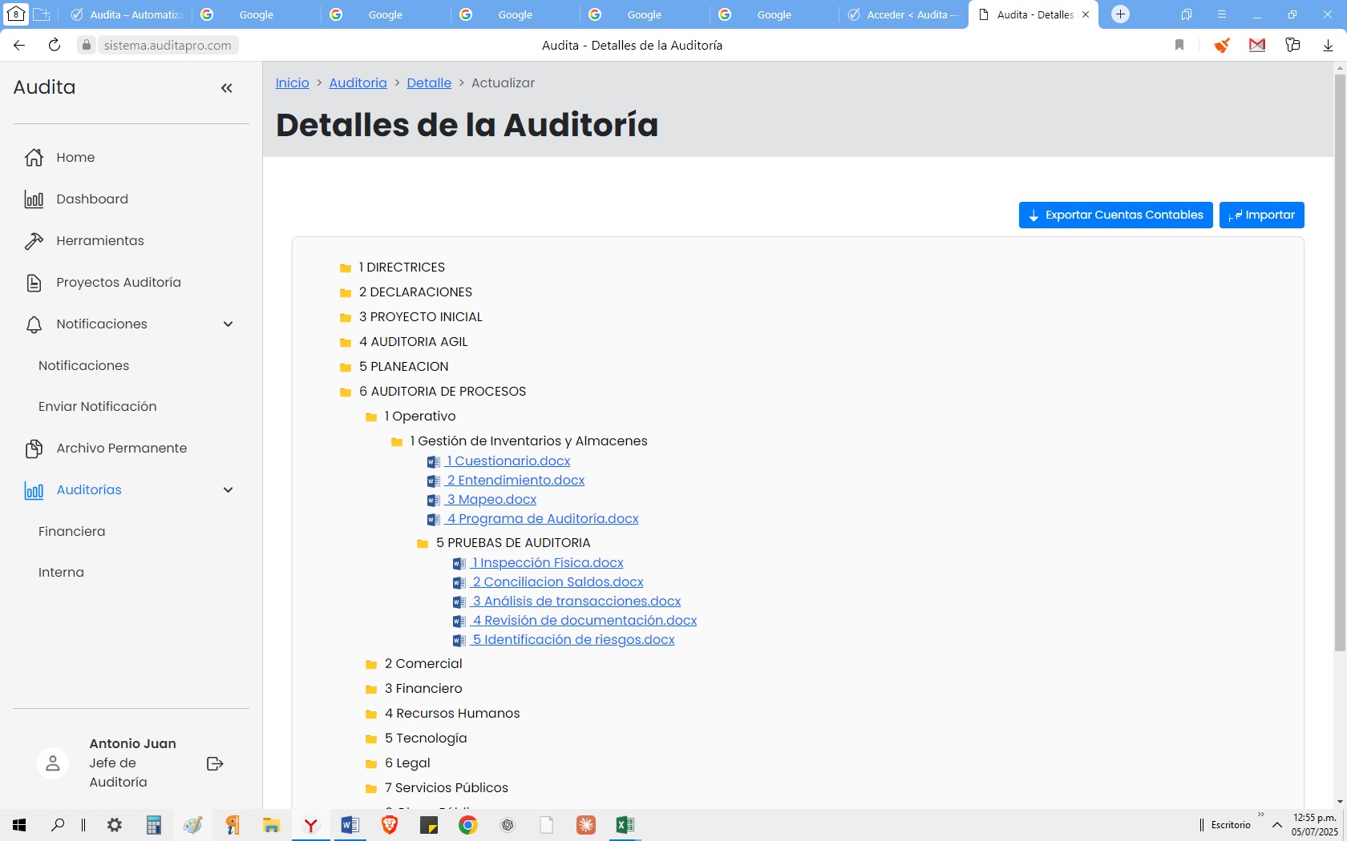Click the page vertical scrollbar thumb
Image resolution: width=1347 pixels, height=841 pixels.
1340,360
